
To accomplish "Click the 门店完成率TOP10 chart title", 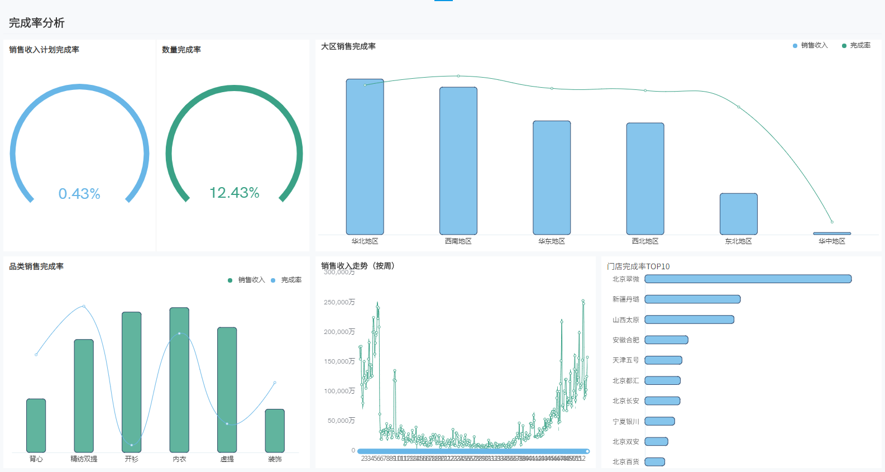I will tap(638, 266).
